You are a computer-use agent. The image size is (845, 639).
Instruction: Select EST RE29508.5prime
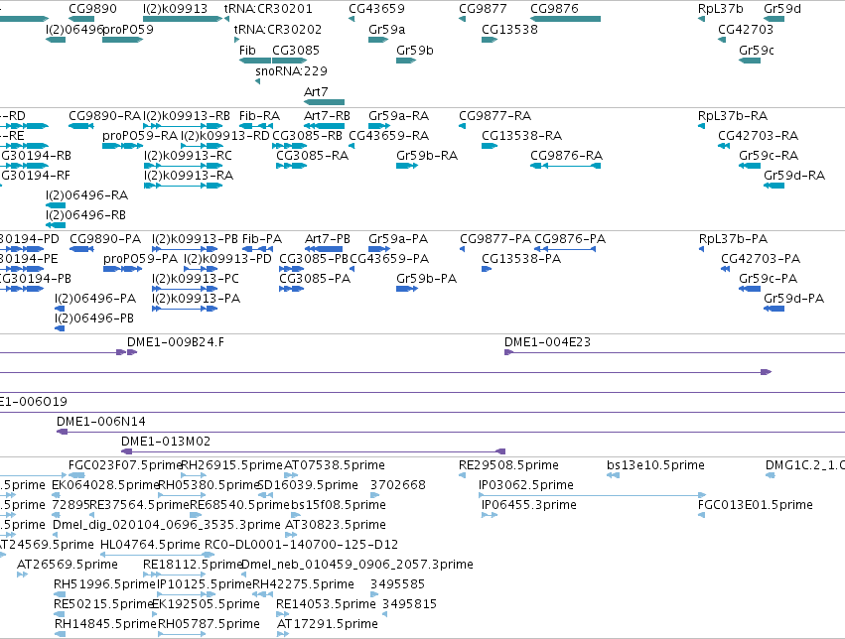(508, 464)
